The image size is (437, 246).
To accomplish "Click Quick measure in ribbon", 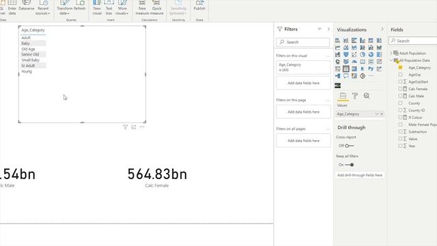I will pyautogui.click(x=156, y=8).
